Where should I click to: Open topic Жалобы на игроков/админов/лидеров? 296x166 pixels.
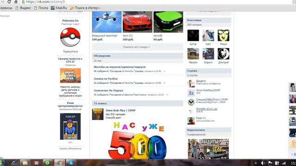[x=120, y=67]
